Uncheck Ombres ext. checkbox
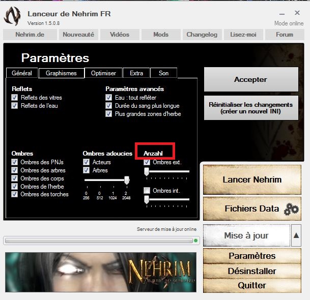The image size is (310, 300). 147,162
